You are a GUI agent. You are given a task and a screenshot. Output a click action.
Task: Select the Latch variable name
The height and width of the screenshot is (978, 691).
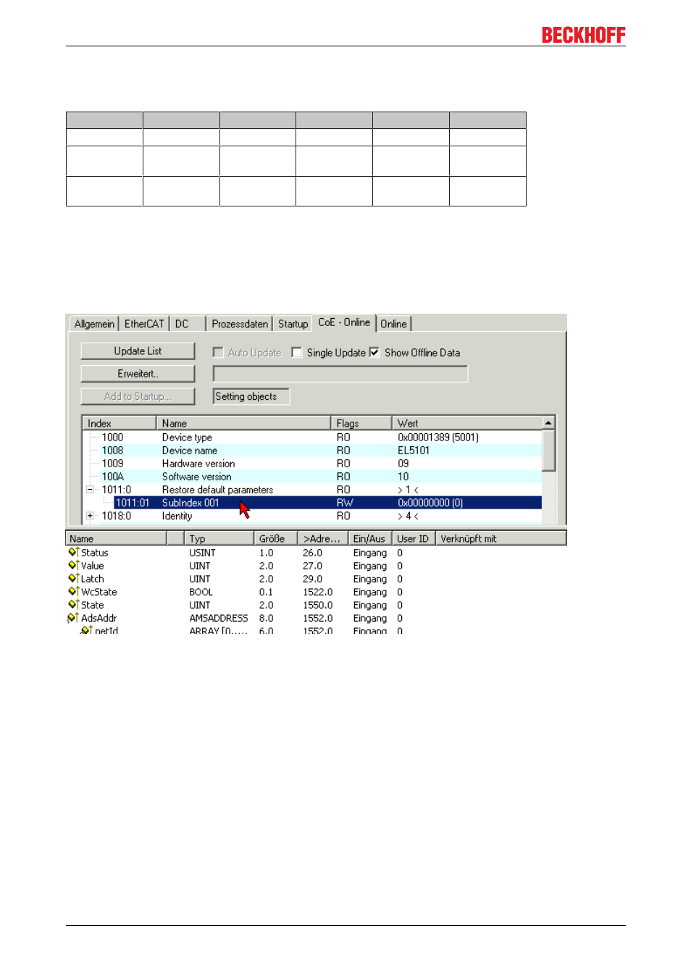click(x=92, y=579)
